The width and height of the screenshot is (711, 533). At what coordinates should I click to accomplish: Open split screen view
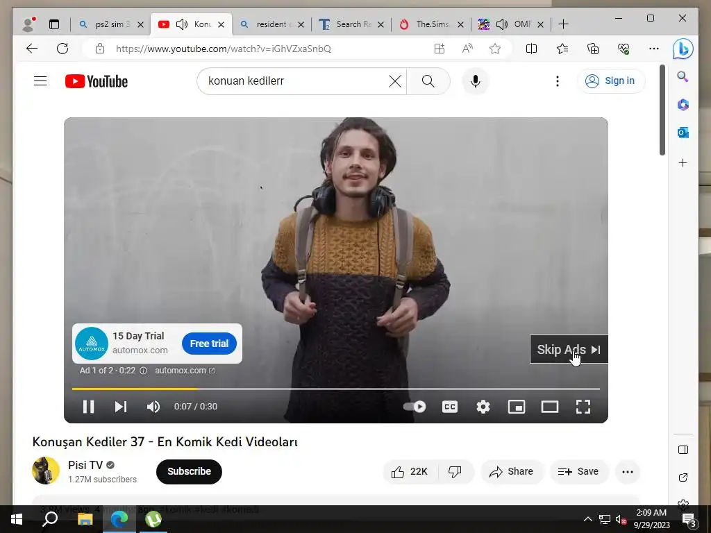click(x=531, y=49)
